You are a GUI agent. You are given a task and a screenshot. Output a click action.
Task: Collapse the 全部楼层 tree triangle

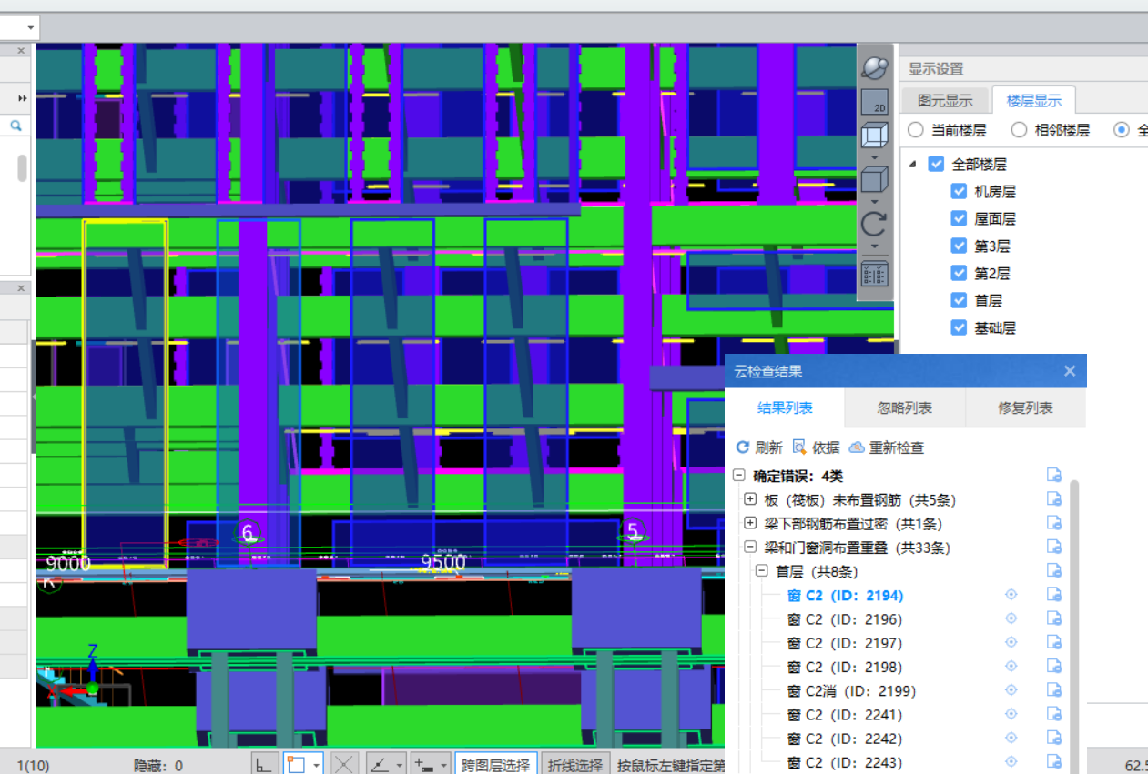point(913,165)
